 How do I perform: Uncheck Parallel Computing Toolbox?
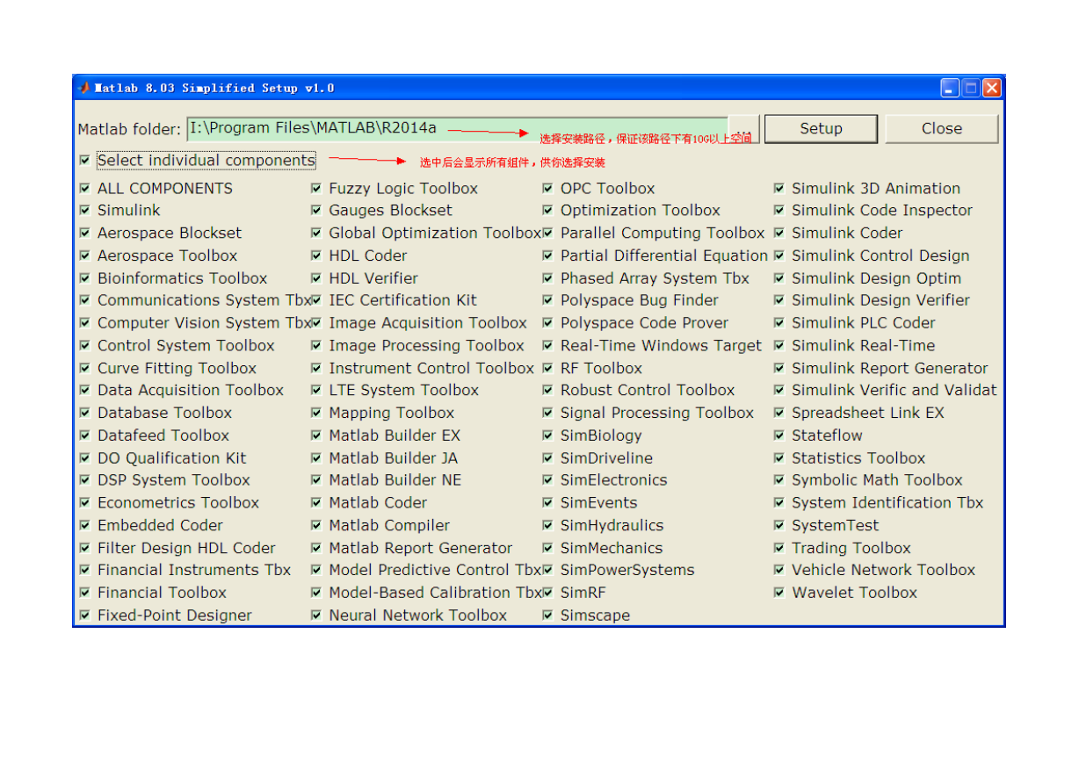tap(548, 233)
